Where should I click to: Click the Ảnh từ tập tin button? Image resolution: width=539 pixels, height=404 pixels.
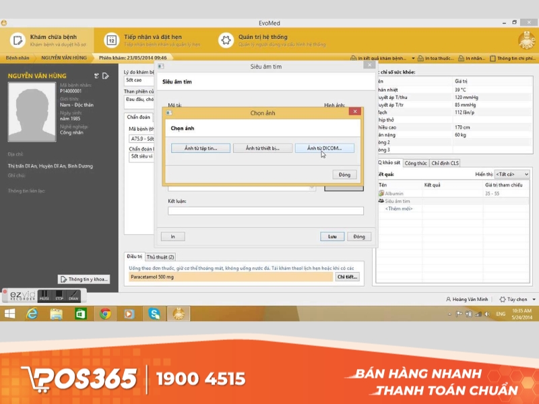click(200, 147)
